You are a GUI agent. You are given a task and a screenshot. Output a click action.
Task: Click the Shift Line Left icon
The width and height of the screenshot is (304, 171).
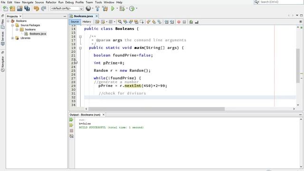point(166,22)
